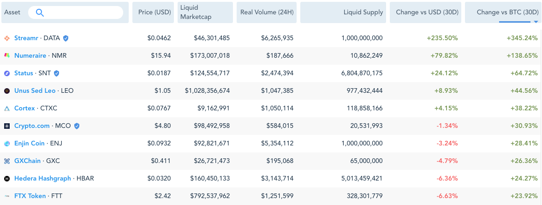This screenshot has height=205, width=542.
Task: Click the +28.41% BTC change value
Action: pyautogui.click(x=524, y=144)
